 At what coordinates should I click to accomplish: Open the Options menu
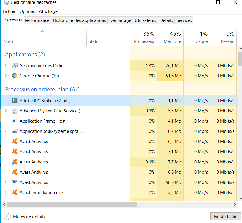pos(27,11)
